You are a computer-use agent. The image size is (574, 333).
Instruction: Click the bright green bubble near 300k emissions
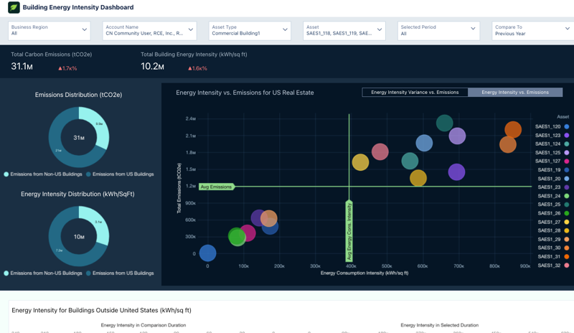[237, 236]
